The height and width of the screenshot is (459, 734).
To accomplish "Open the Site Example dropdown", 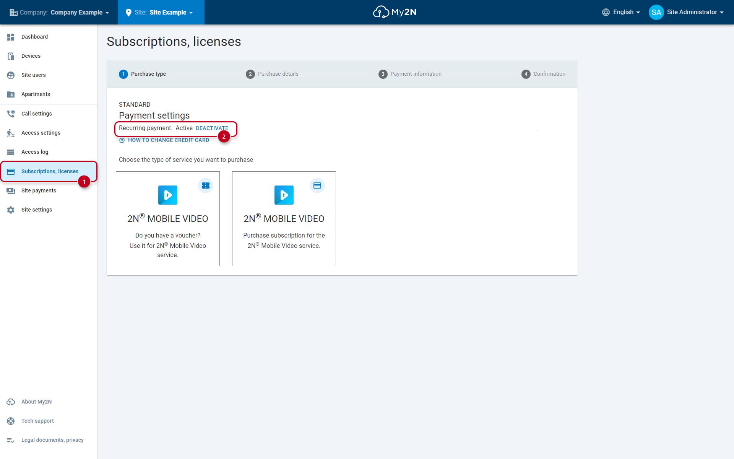I will [x=161, y=12].
